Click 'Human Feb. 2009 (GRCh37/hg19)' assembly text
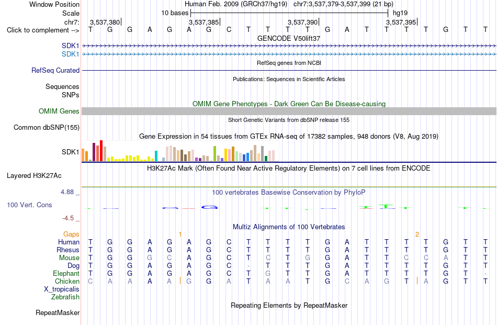Screen dimensions: 497x325 pos(236,4)
